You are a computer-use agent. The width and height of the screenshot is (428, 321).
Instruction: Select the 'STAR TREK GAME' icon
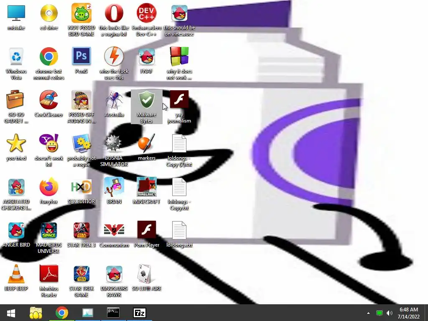tap(82, 274)
